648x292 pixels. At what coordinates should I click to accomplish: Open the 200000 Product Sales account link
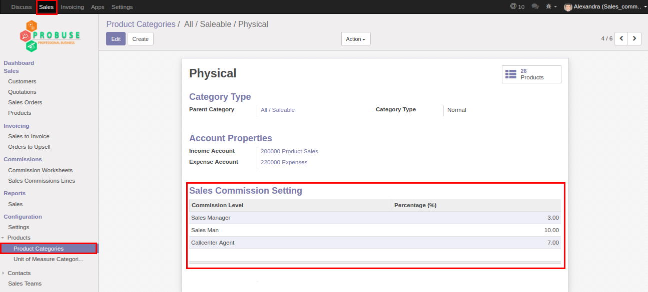coord(289,151)
